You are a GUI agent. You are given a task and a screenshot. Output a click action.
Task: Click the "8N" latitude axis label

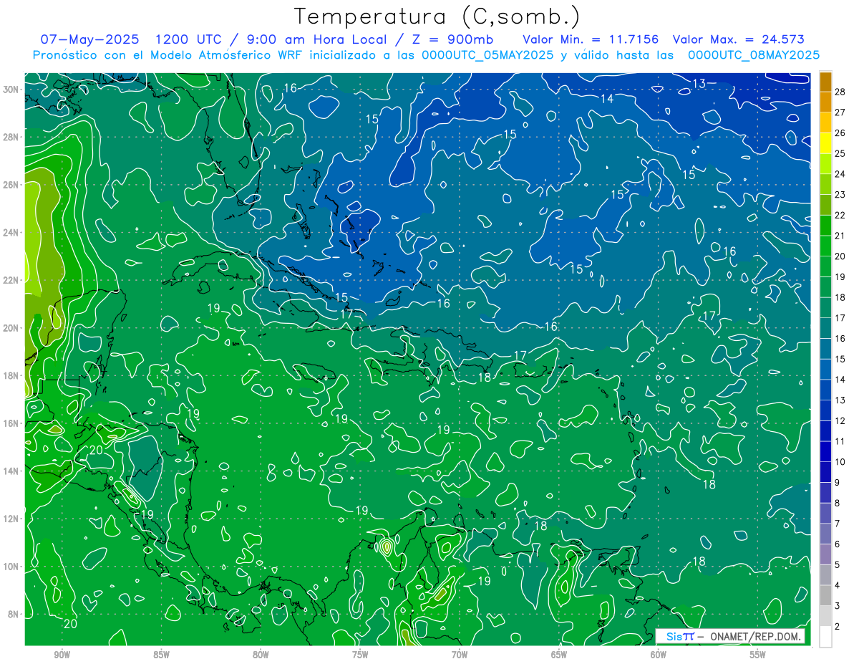pyautogui.click(x=14, y=615)
